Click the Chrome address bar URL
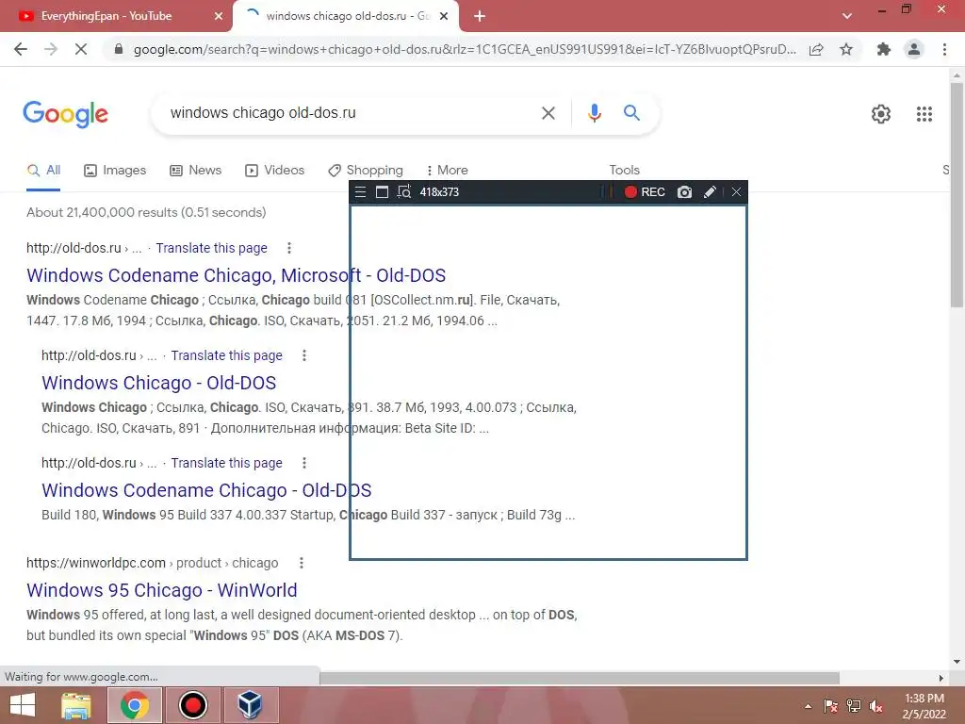This screenshot has width=965, height=724. pyautogui.click(x=465, y=49)
